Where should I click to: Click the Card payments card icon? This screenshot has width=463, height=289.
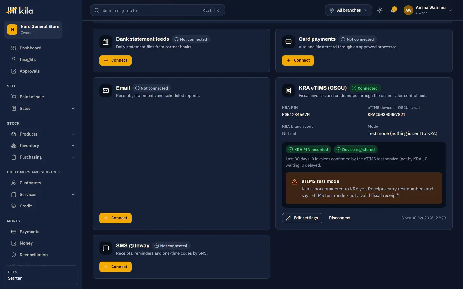point(288,42)
